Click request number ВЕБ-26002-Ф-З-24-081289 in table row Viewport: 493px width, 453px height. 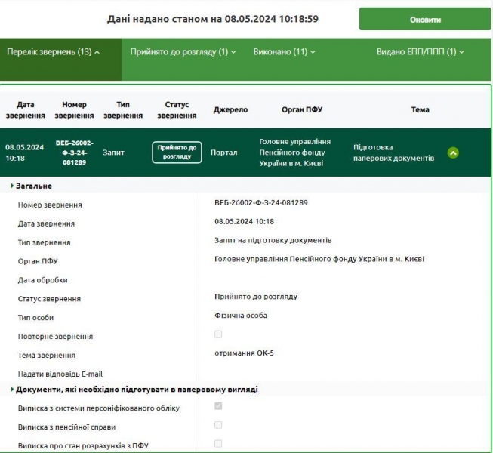pos(74,153)
